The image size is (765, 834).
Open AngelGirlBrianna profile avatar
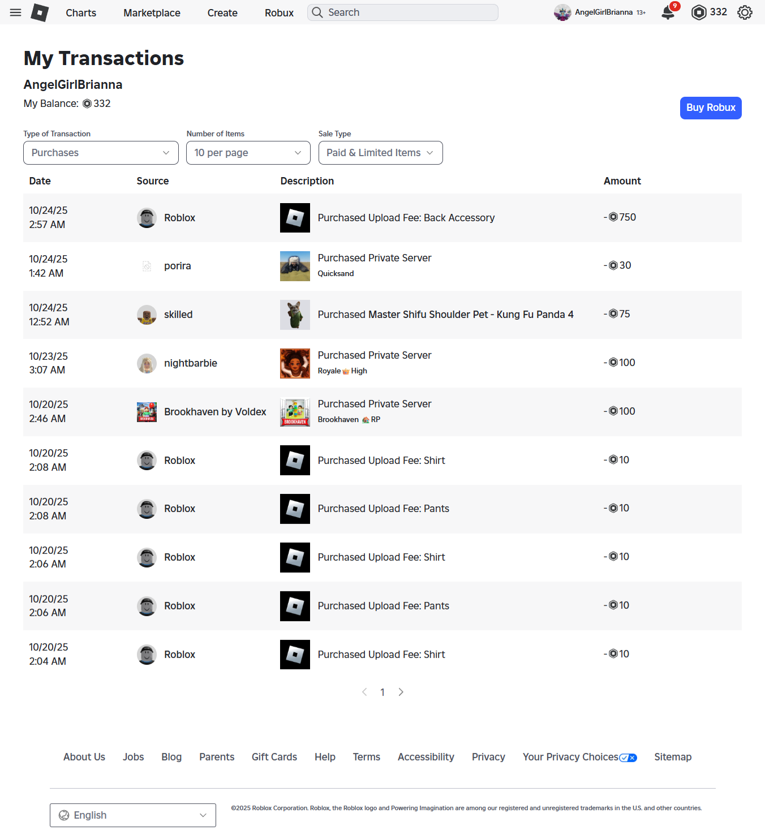(x=562, y=12)
